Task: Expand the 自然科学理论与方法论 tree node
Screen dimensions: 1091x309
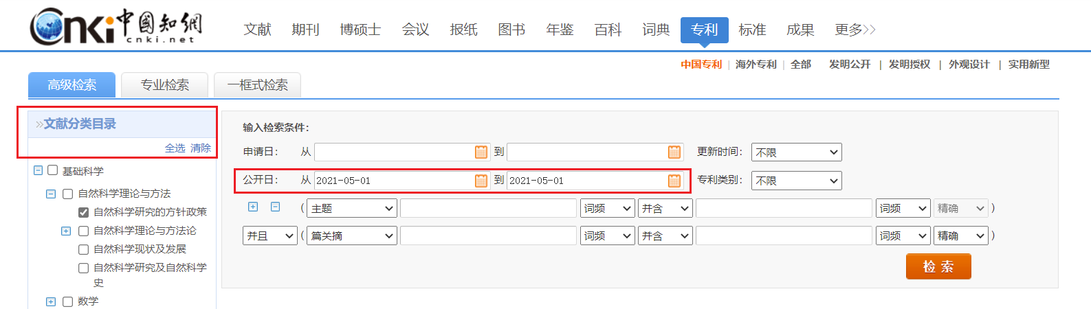Action: point(66,231)
